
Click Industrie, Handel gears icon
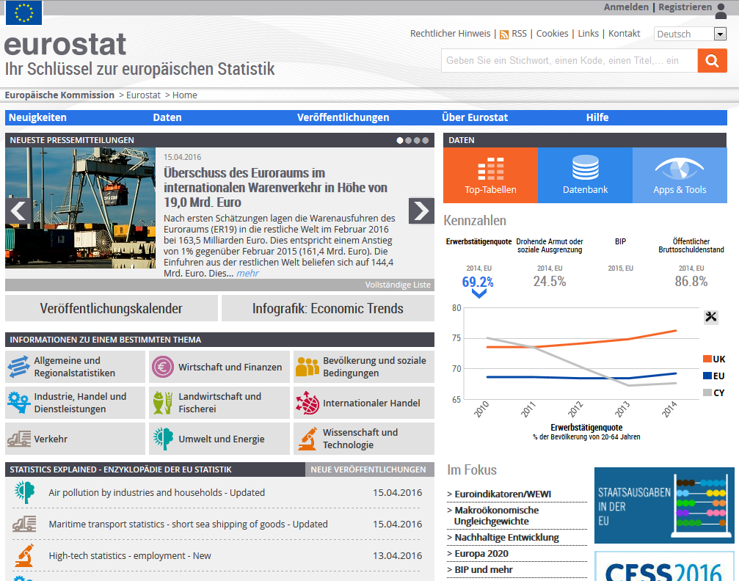19,403
